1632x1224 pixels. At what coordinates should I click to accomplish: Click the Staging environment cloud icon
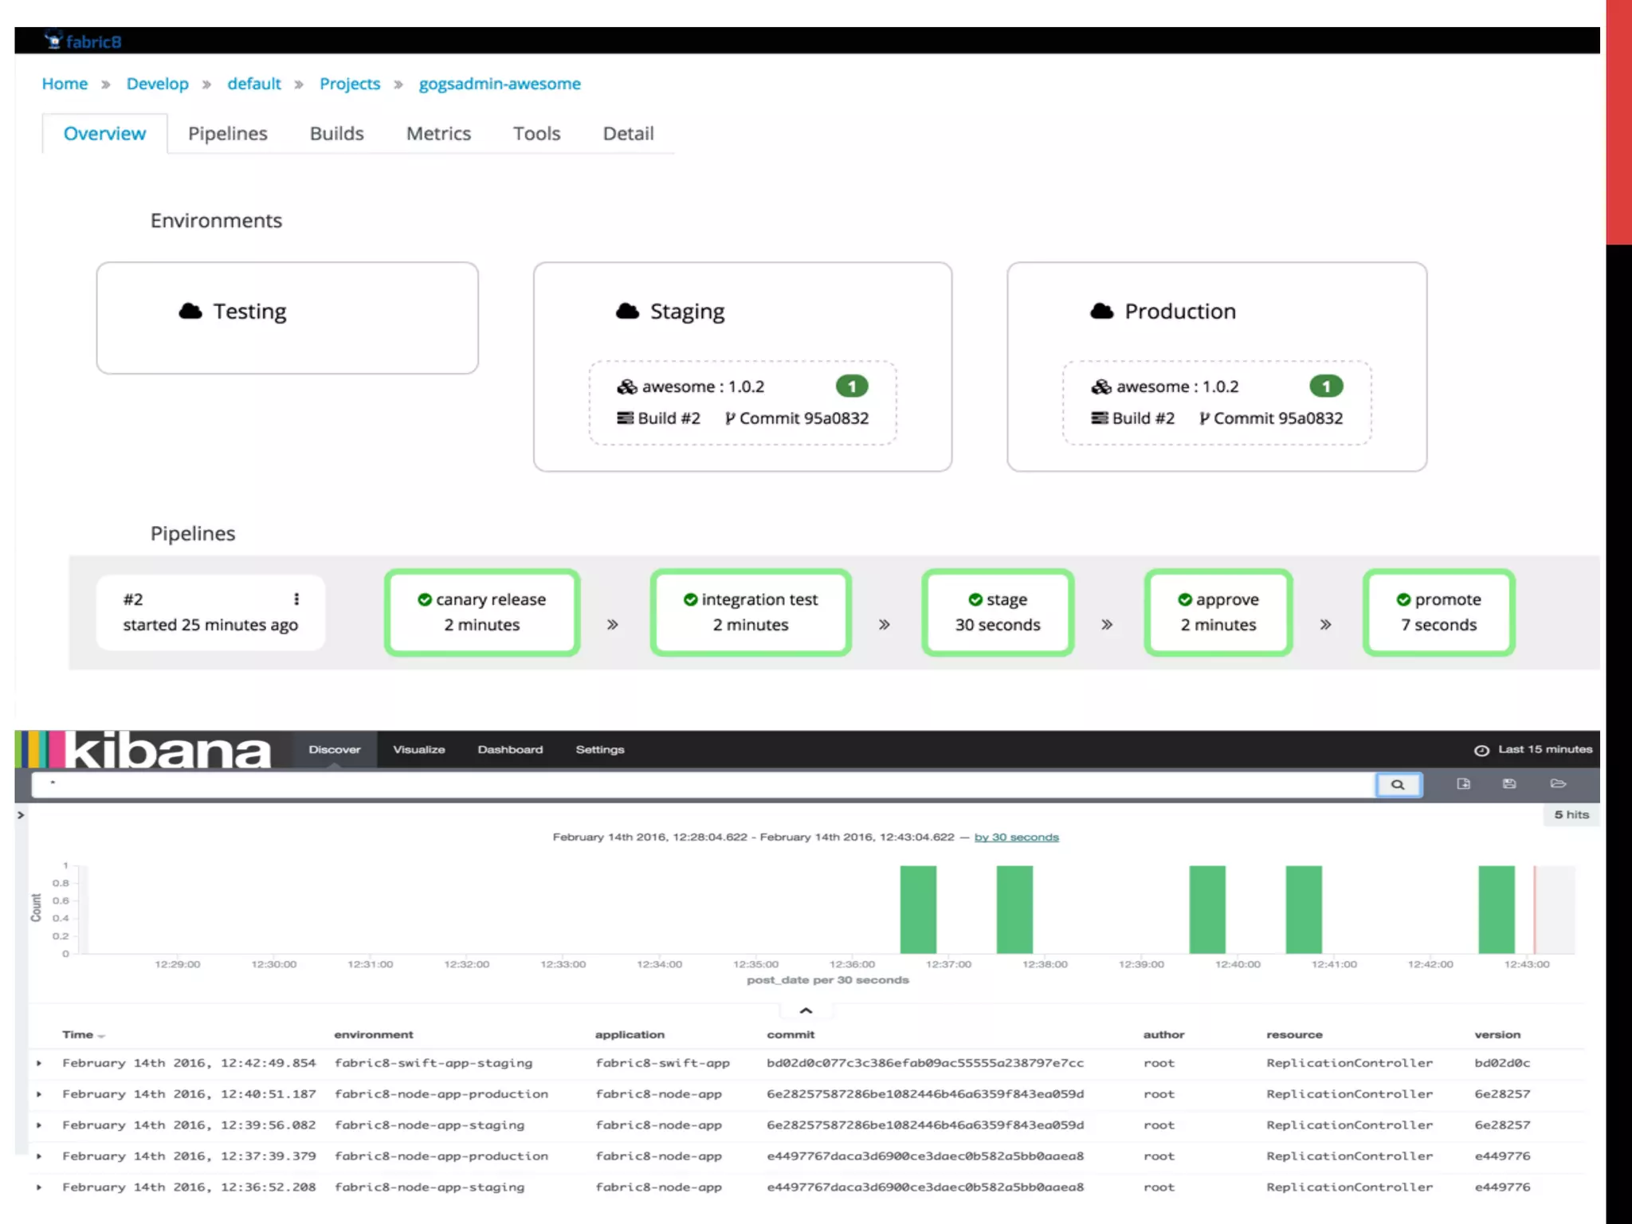click(x=628, y=312)
